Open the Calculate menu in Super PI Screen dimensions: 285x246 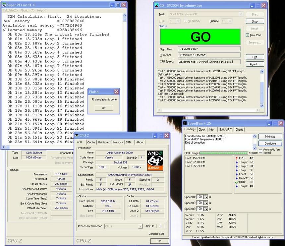pos(10,11)
